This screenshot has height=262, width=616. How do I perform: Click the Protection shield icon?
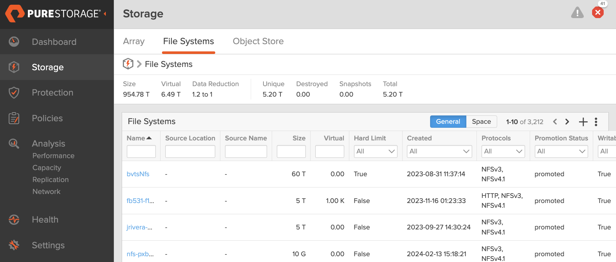click(14, 93)
